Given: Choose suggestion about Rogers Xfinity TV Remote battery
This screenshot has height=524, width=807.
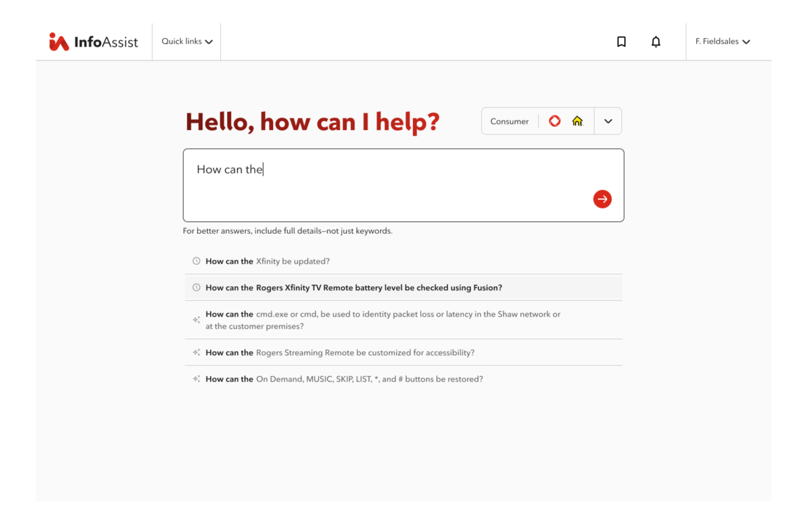Looking at the screenshot, I should (403, 287).
